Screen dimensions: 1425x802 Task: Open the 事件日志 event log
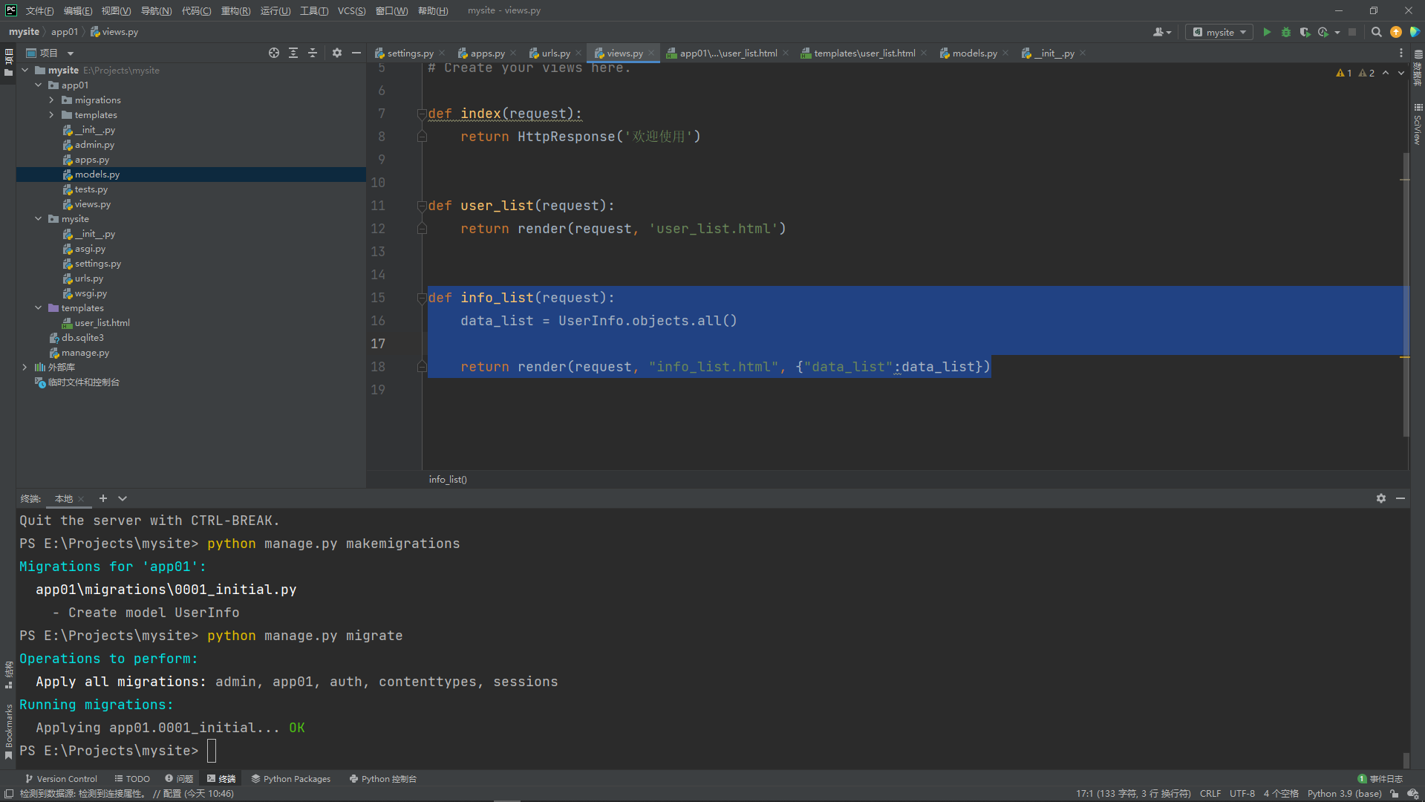[x=1380, y=779]
